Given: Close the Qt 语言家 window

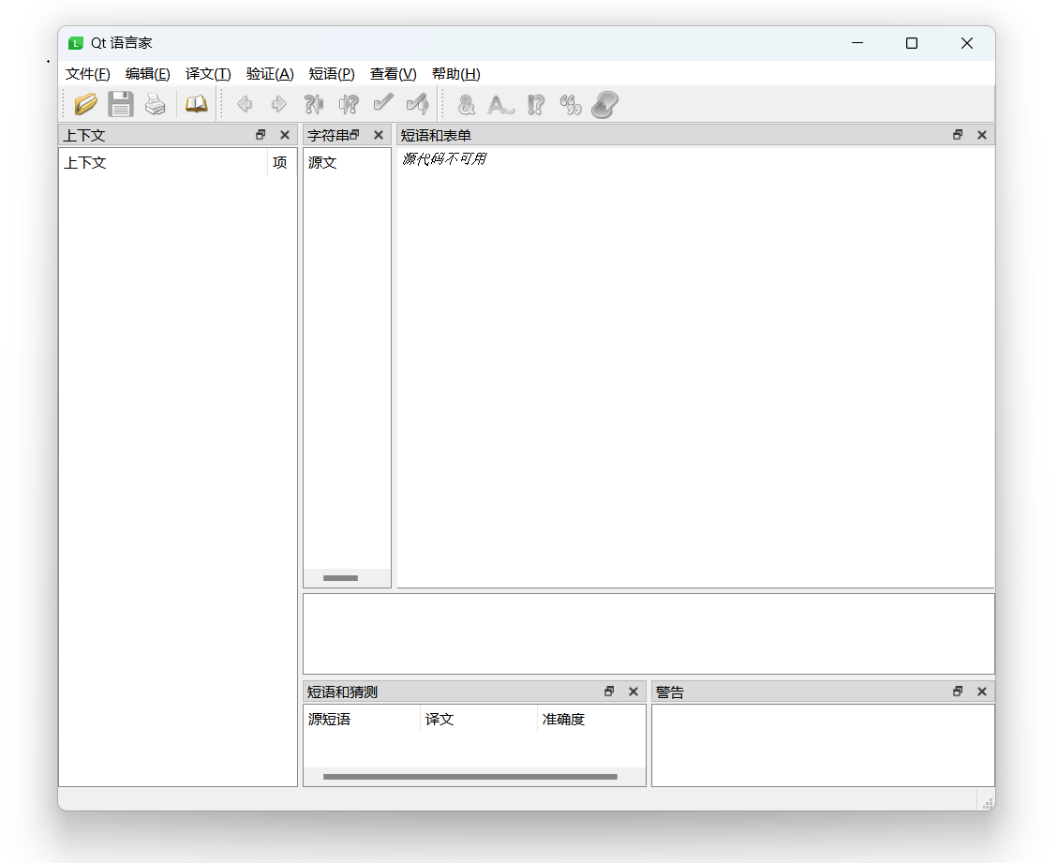Looking at the screenshot, I should 967,43.
